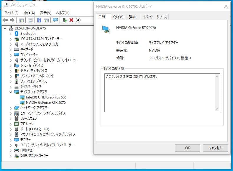Image resolution: width=233 pixels, height=171 pixels.
Task: Click the PCI バス 1 location text
Action: (x=170, y=58)
